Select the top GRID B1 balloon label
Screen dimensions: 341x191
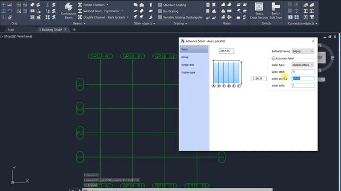coord(133,57)
